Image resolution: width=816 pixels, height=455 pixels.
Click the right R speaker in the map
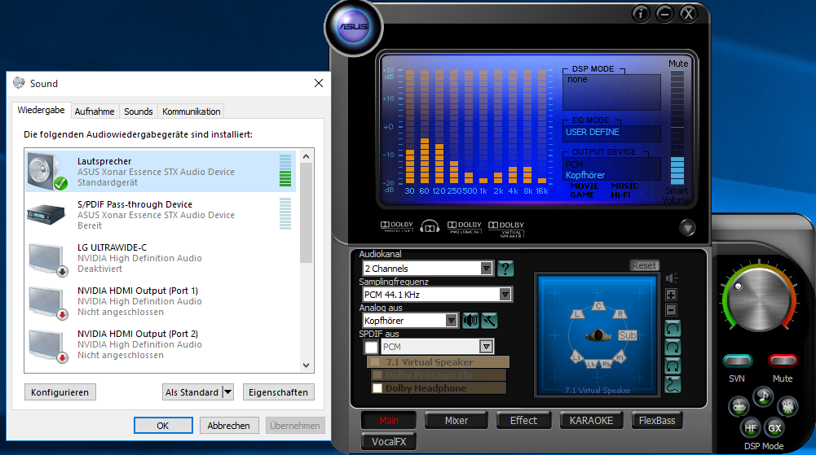tap(620, 313)
